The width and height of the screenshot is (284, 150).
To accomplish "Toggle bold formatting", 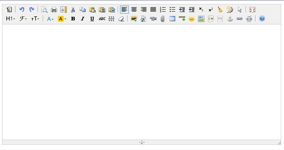I will [73, 19].
